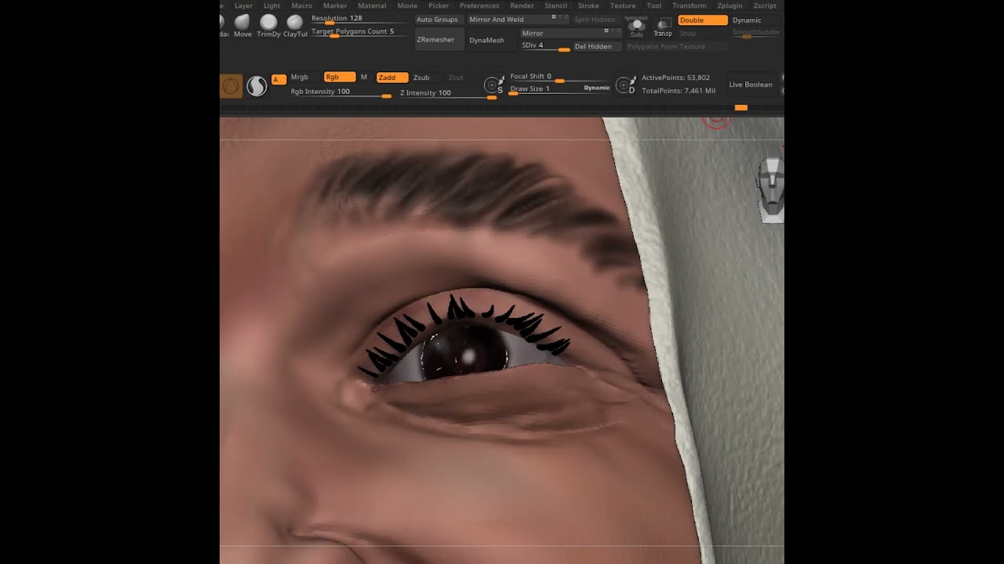The width and height of the screenshot is (1004, 564).
Task: Click the DynaMesh button
Action: tap(487, 40)
